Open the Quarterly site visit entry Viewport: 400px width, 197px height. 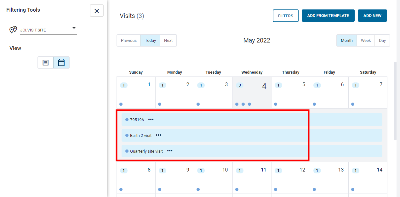[x=252, y=151]
